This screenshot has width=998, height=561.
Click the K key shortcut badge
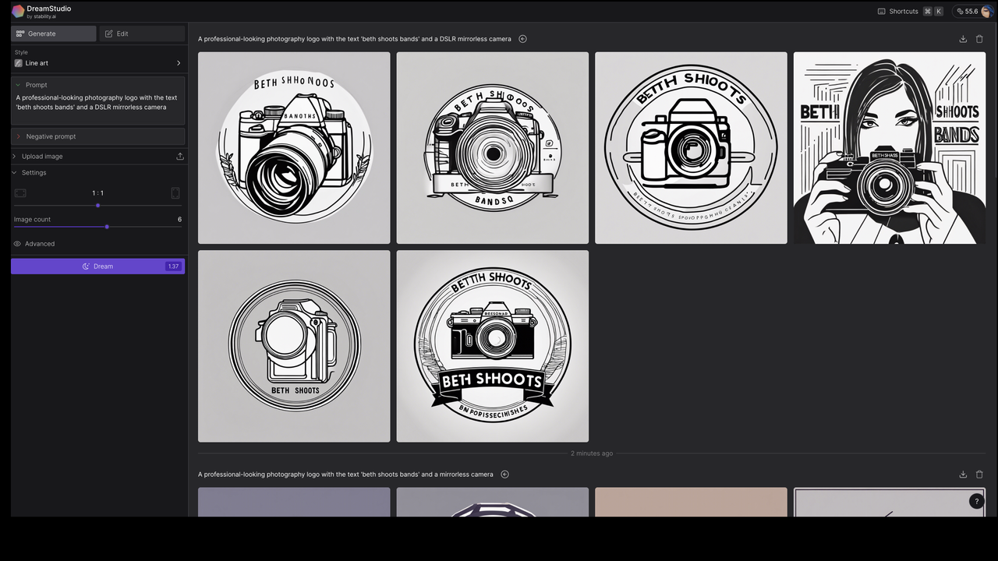(x=938, y=12)
